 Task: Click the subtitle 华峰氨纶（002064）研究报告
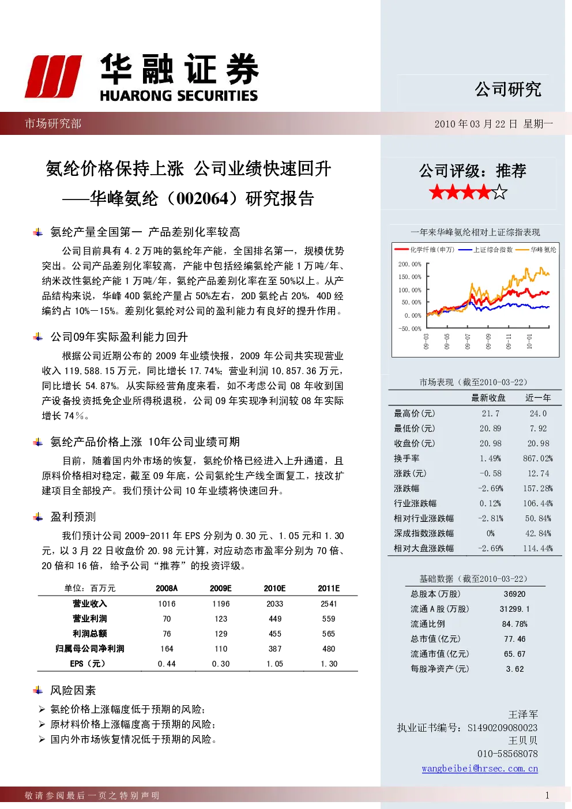click(202, 198)
